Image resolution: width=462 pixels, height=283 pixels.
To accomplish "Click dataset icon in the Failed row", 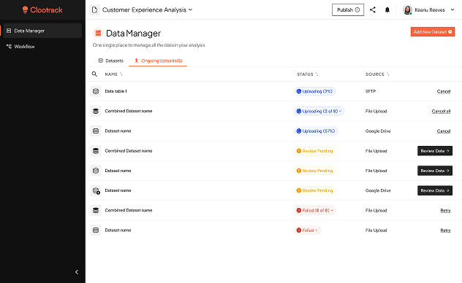I will 96,230.
